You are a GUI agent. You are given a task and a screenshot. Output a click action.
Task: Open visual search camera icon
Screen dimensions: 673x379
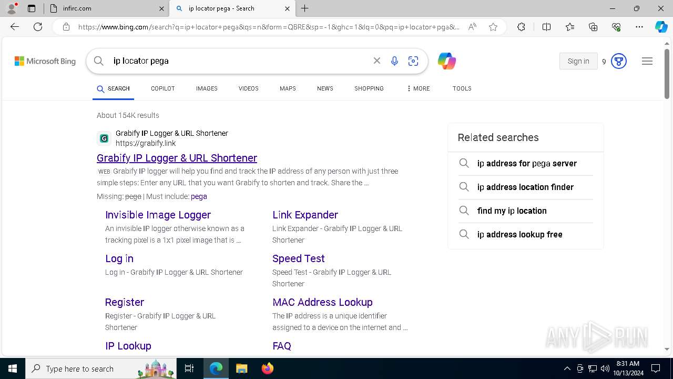coord(413,61)
